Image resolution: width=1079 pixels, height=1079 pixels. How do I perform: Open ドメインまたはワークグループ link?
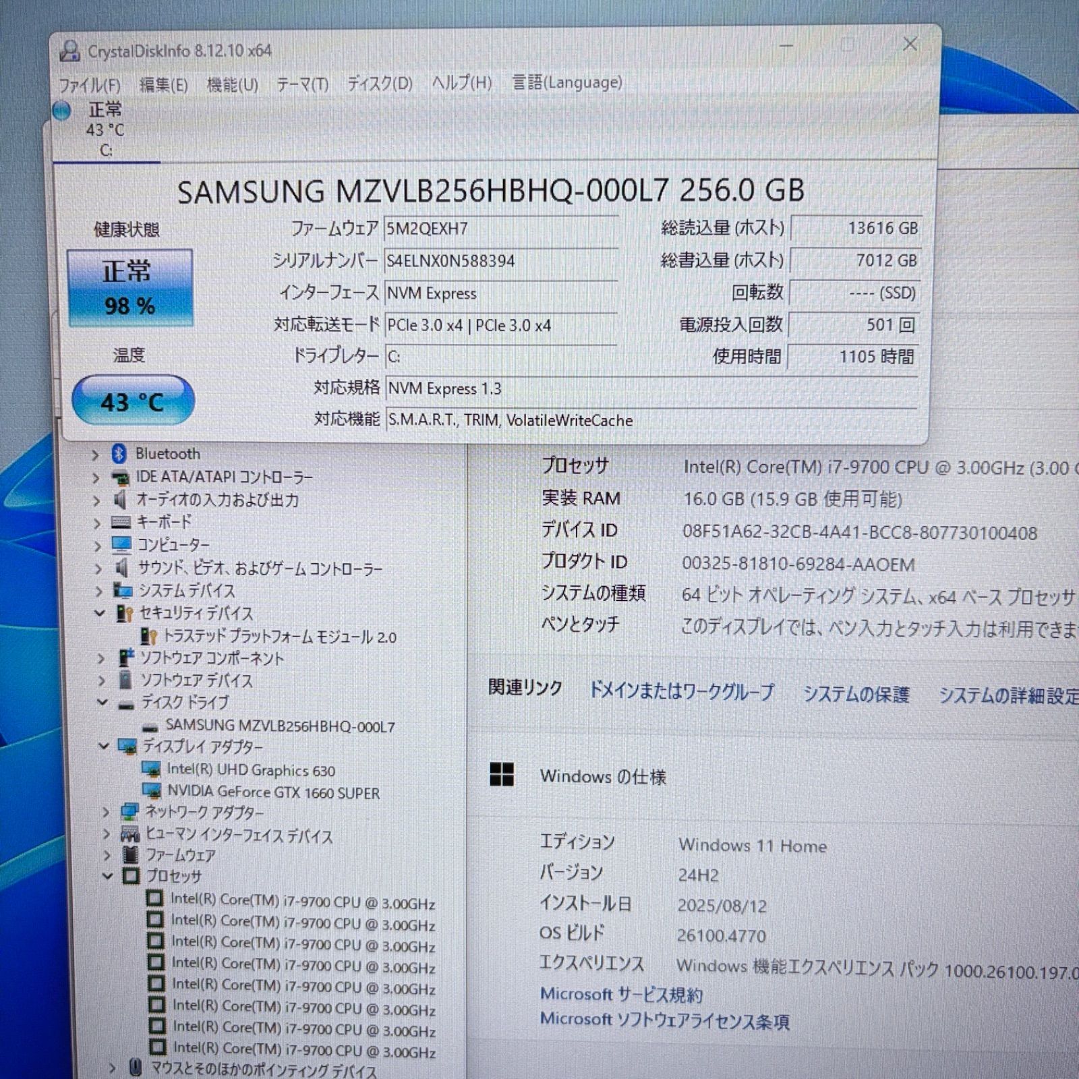pos(681,691)
